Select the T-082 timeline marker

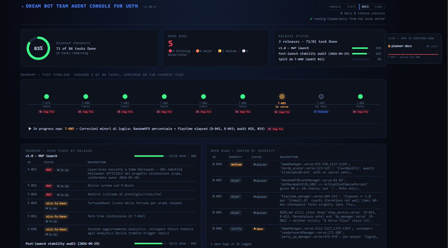click(x=164, y=97)
